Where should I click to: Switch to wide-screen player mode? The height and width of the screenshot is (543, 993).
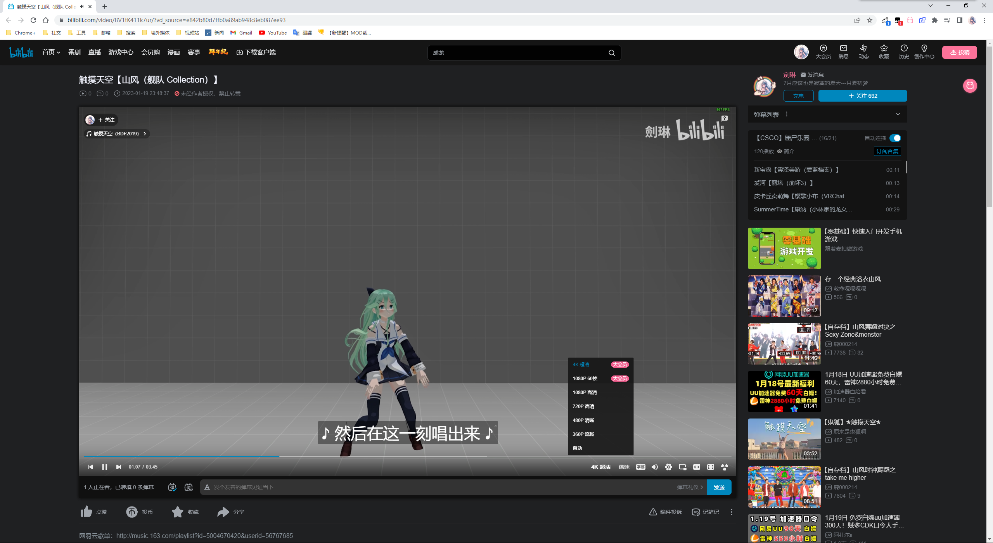point(697,467)
